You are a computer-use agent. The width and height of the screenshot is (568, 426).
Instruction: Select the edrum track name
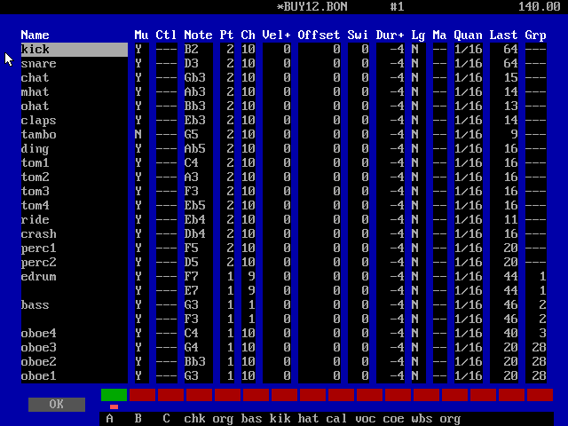75,276
